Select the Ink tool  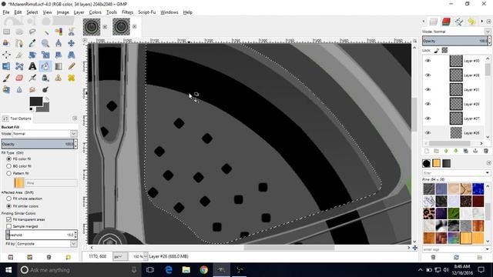coord(45,78)
